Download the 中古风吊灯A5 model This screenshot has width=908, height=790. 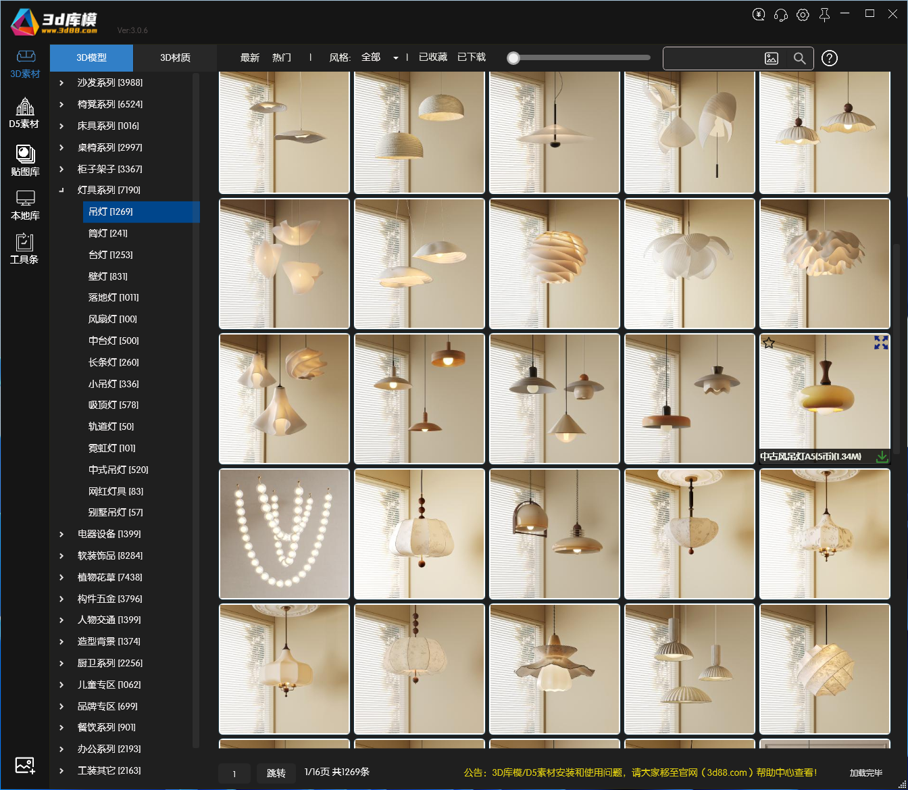click(x=882, y=457)
